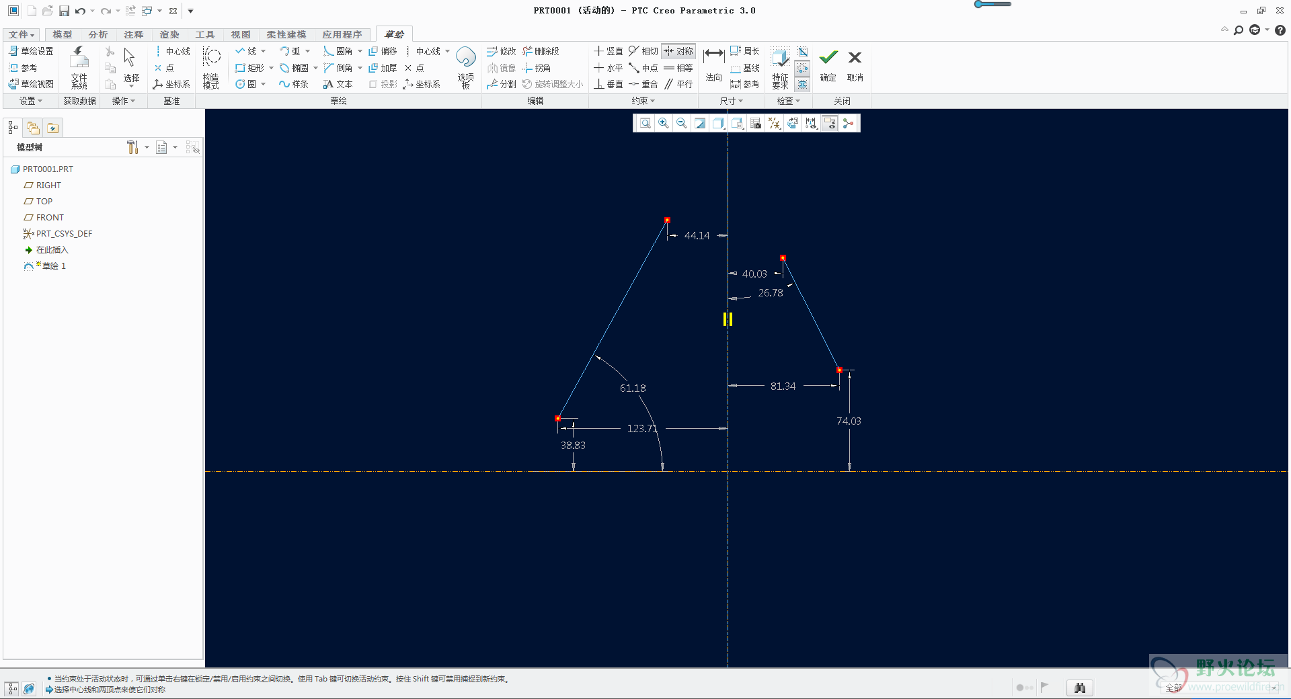Select the 坐标系 tool in 基准 group
This screenshot has width=1291, height=699.
click(171, 84)
